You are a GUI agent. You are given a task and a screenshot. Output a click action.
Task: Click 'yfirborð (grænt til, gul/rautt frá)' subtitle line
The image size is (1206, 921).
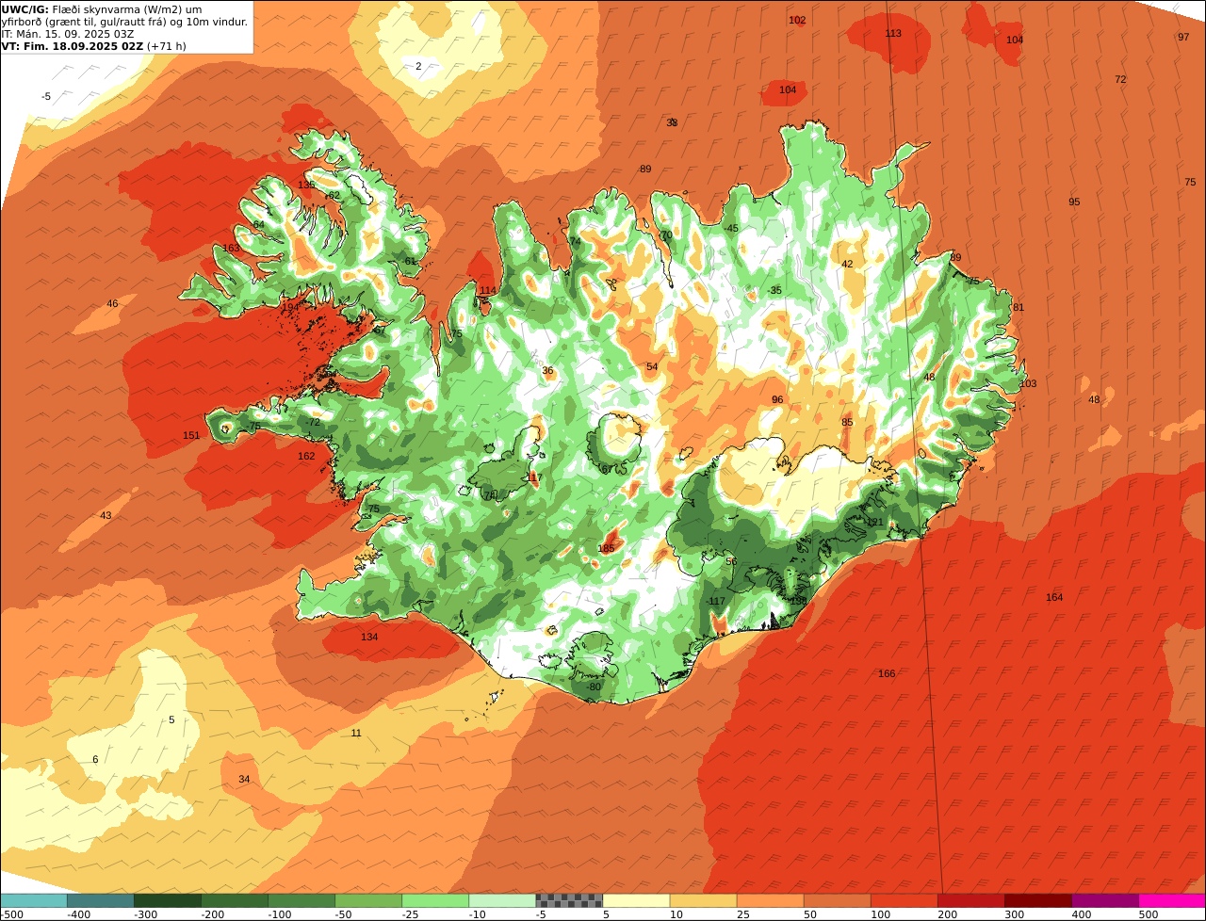coord(125,21)
